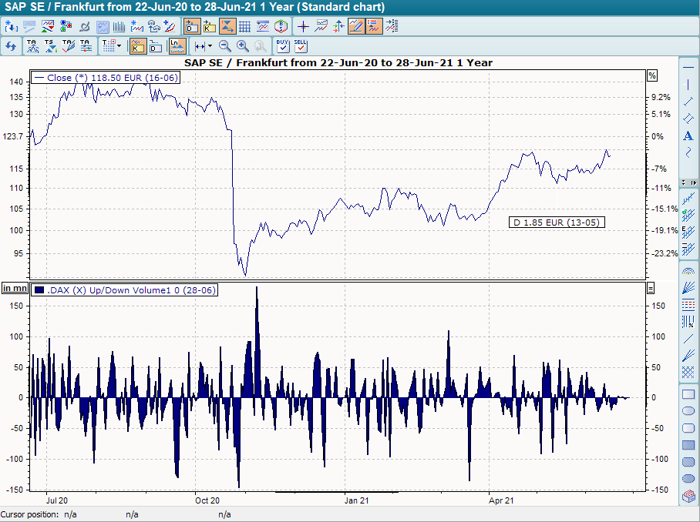Select the crosshair cursor tool
The height and width of the screenshot is (522, 700).
coord(304,26)
